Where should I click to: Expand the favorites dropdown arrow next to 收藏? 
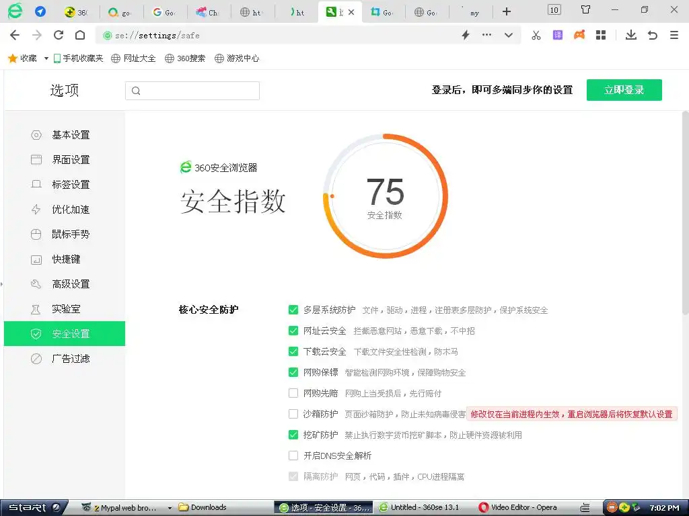[46, 58]
